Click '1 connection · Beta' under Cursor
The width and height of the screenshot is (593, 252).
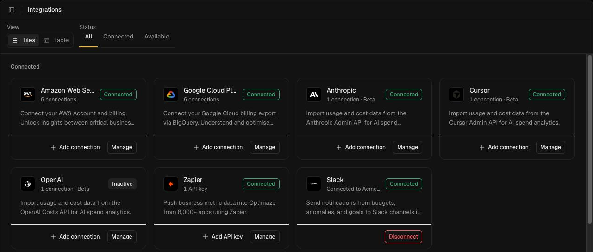pyautogui.click(x=493, y=100)
